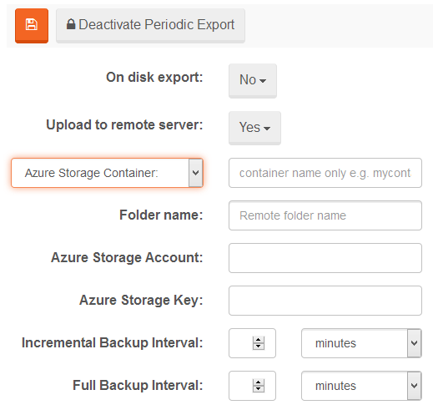Click the 'Azure Storage Key:' label
The height and width of the screenshot is (410, 433).
(141, 300)
